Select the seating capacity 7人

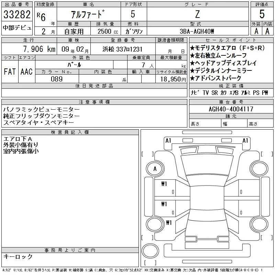tap(148, 65)
